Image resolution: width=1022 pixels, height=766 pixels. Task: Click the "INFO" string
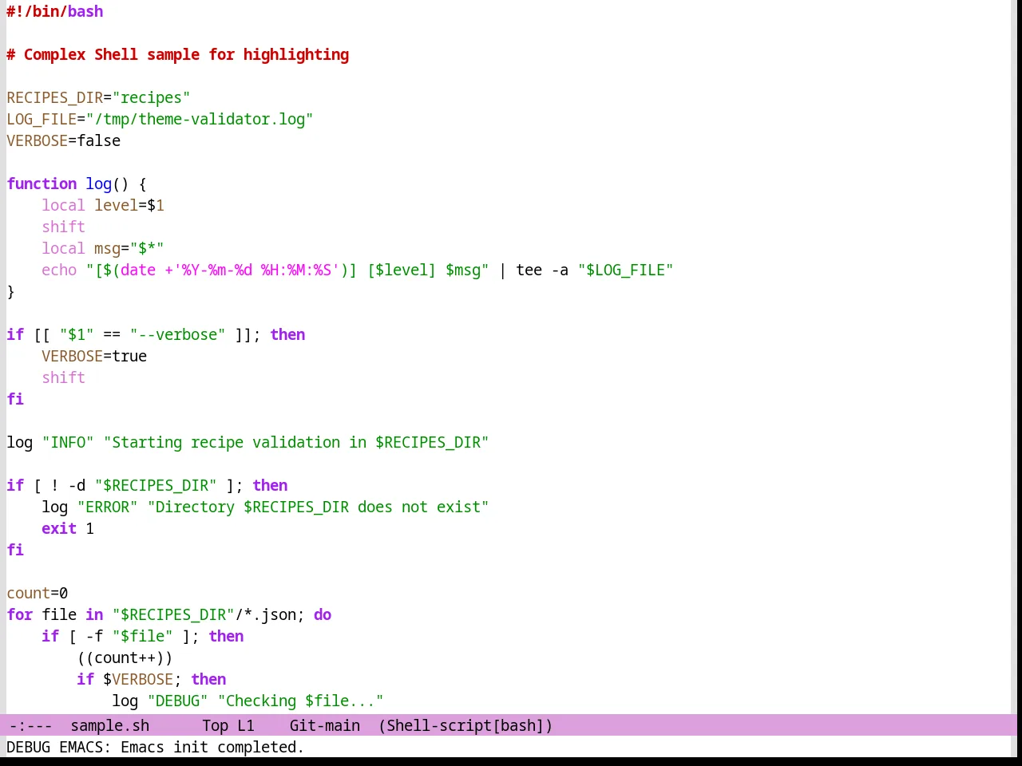tap(68, 443)
